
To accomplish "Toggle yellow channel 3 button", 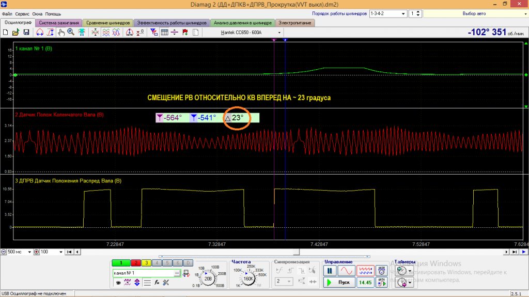I will (x=146, y=263).
